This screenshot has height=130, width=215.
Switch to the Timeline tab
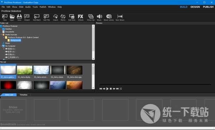click(23, 95)
